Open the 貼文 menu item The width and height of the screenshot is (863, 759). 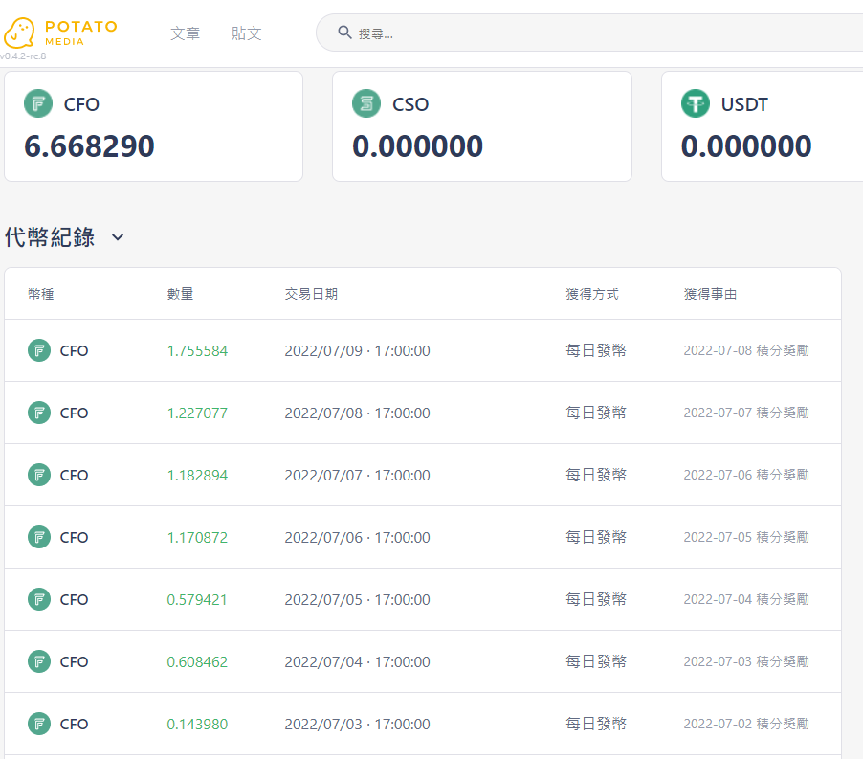tap(246, 33)
